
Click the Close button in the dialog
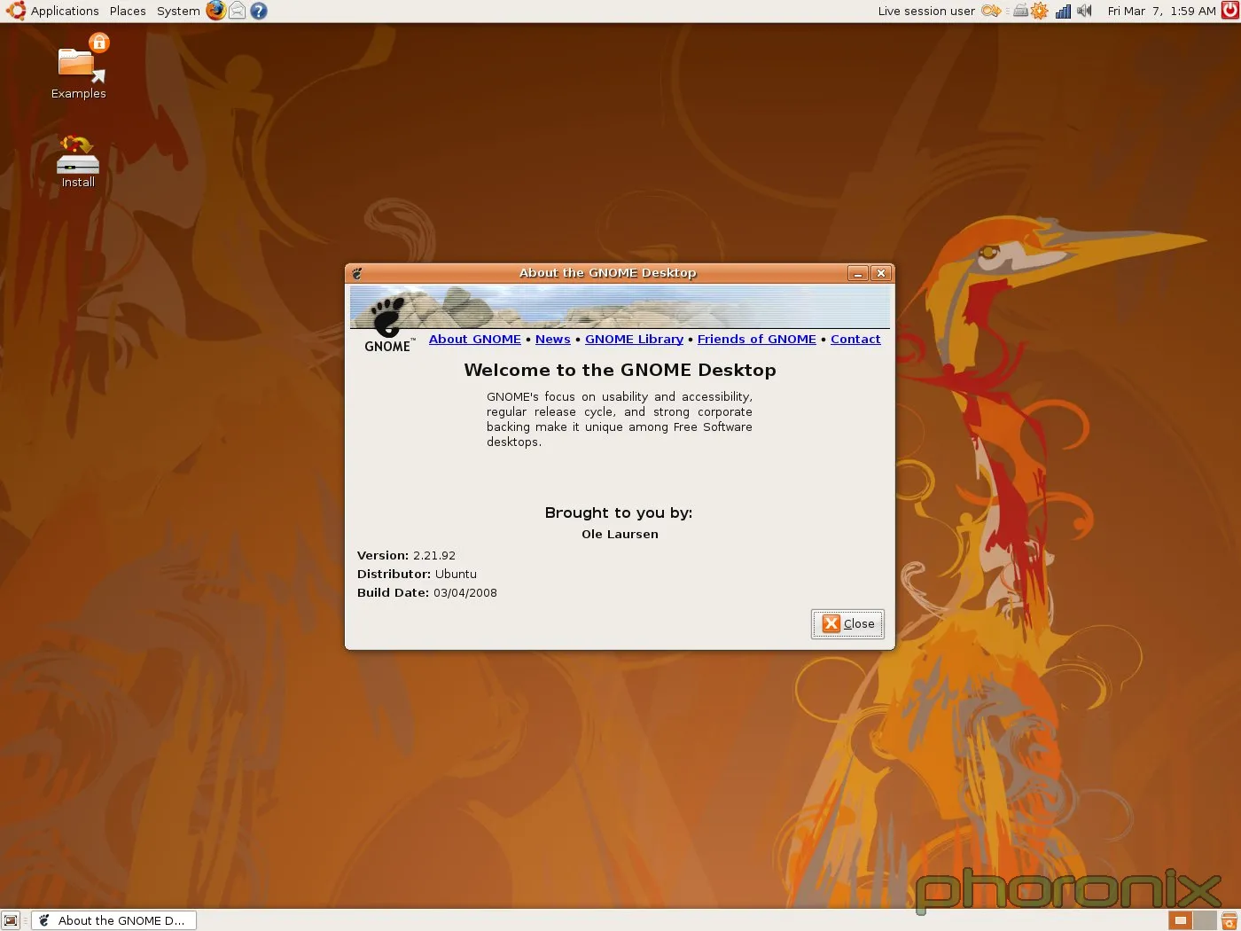pos(847,623)
